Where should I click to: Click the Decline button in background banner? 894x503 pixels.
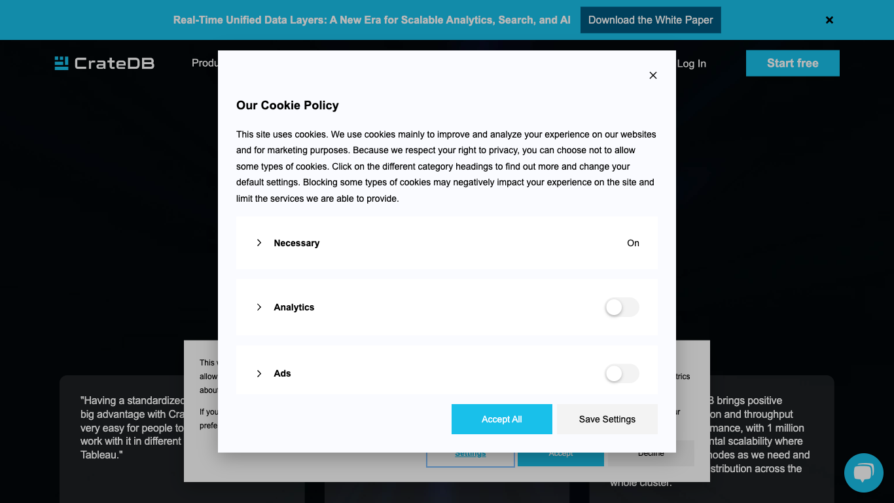tap(651, 454)
